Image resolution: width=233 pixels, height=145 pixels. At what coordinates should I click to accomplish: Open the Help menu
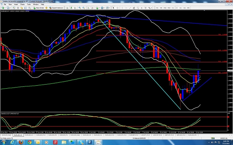point(42,4)
